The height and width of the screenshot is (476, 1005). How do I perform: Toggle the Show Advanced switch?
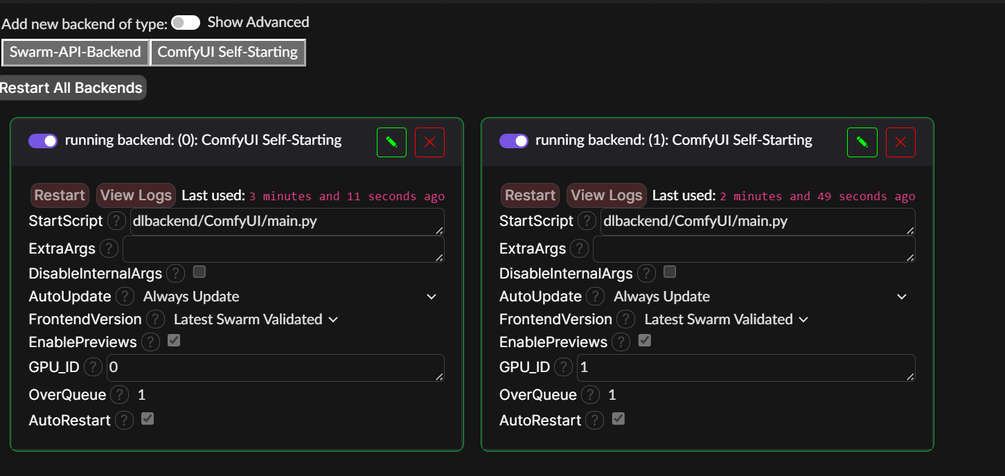coord(186,23)
